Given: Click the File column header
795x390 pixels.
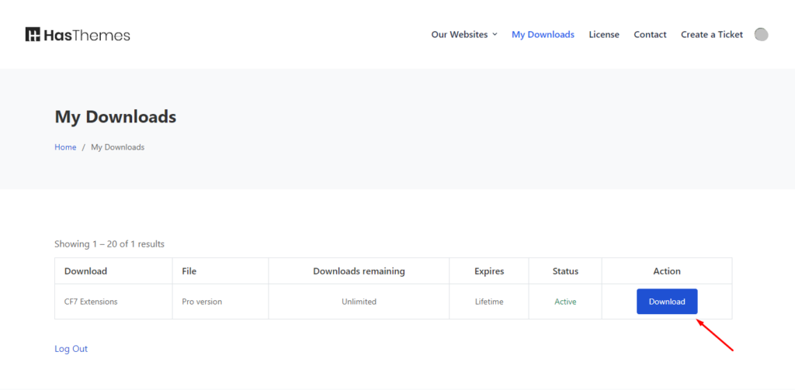Looking at the screenshot, I should click(x=189, y=271).
